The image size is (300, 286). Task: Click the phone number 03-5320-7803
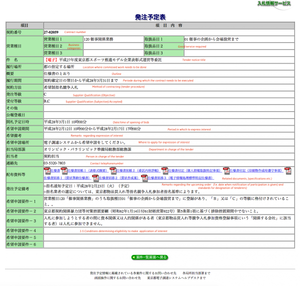(x=54, y=163)
